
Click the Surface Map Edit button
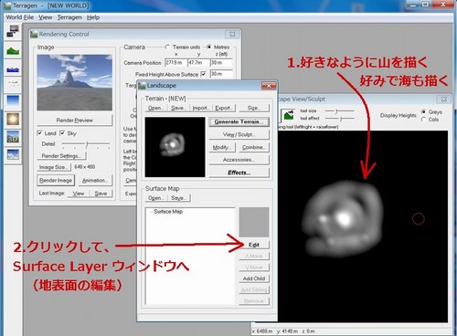(254, 245)
